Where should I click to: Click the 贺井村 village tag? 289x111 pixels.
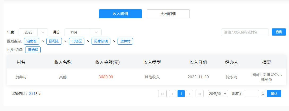125,41
